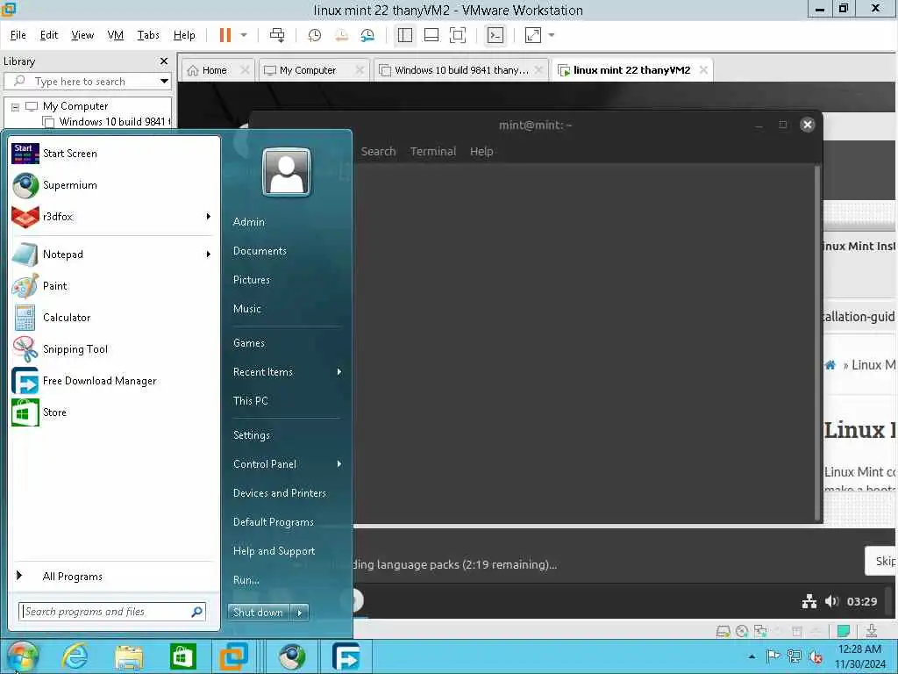Open the VMware File menu

coord(18,35)
